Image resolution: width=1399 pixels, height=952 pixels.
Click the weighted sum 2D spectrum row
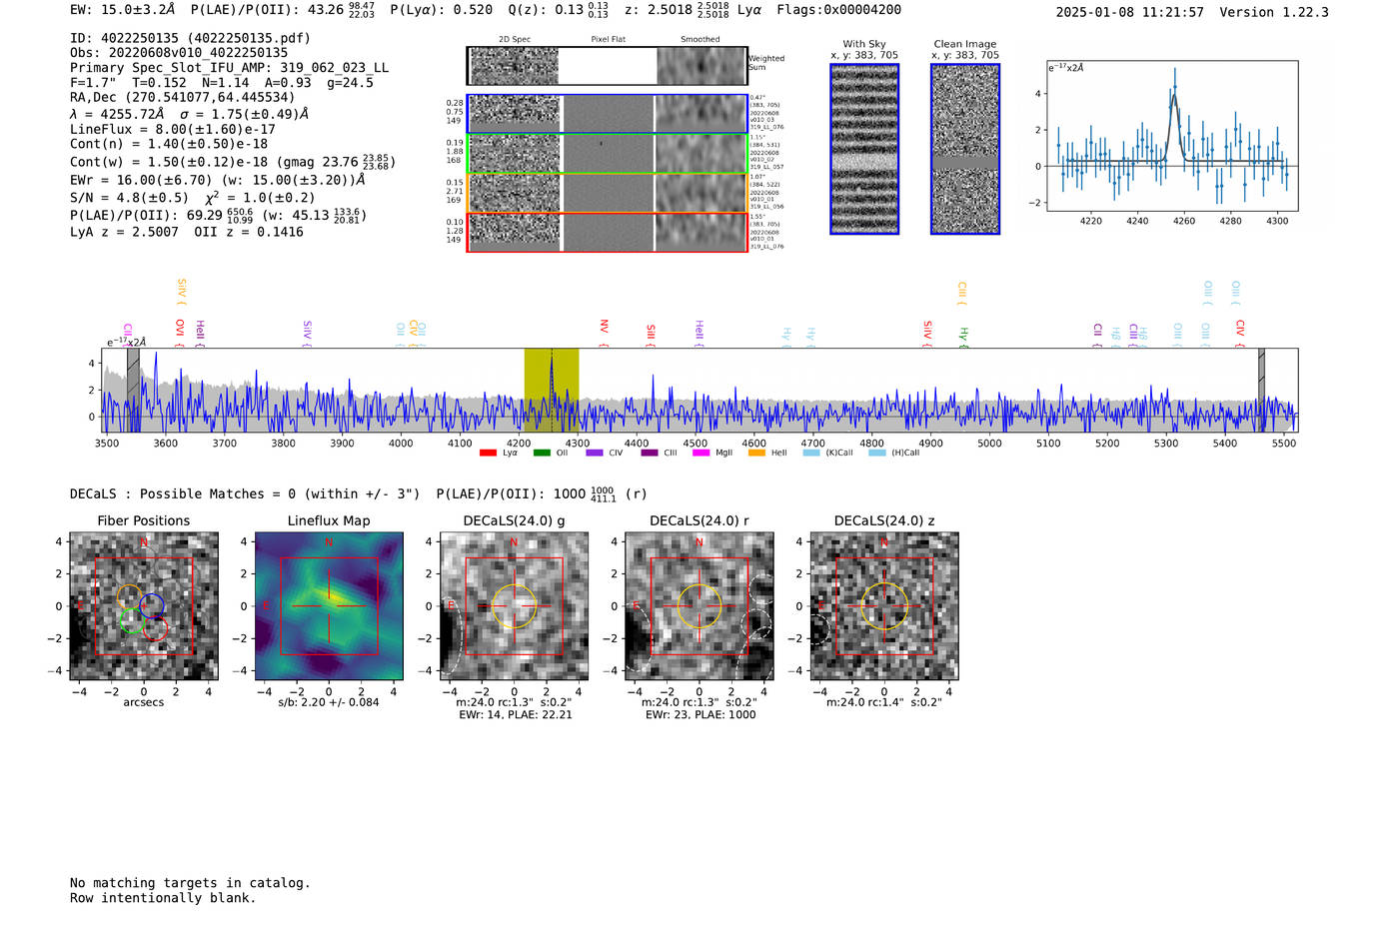[608, 66]
